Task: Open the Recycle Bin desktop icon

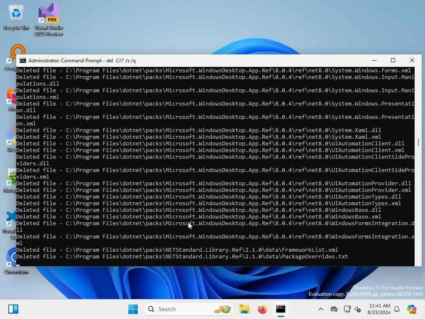Action: coord(16,17)
